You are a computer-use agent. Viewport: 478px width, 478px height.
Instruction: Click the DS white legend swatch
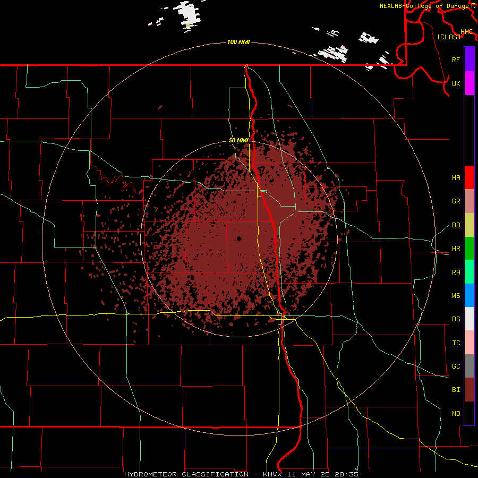coord(469,319)
